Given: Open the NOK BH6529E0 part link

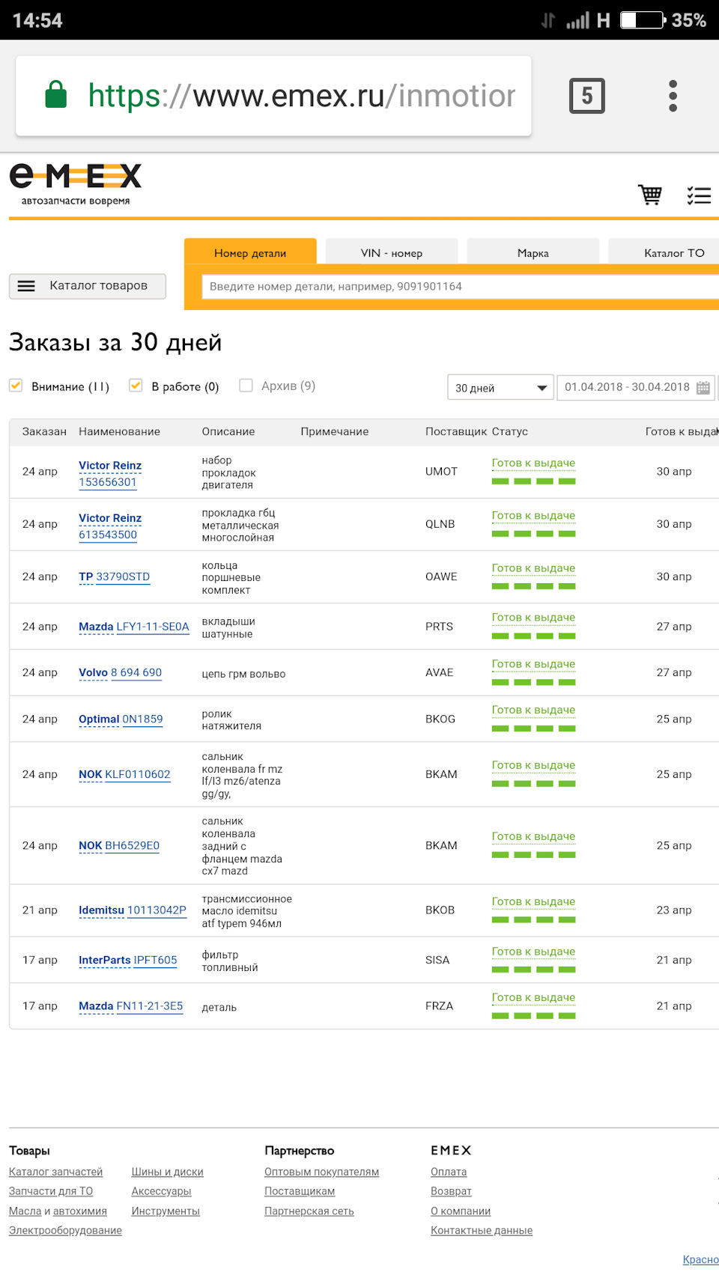Looking at the screenshot, I should tap(119, 845).
